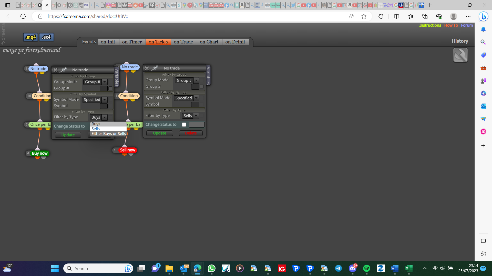Open Excel from the taskbar
Screen dimensions: 492x276
click(409, 268)
